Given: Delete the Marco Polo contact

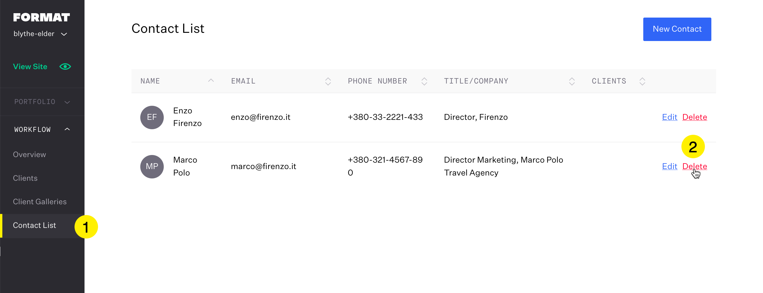Looking at the screenshot, I should (x=695, y=166).
